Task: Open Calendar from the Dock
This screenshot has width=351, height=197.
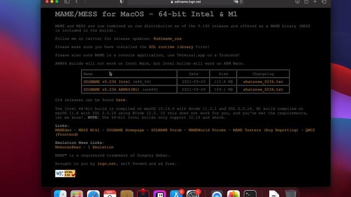Action: [110, 194]
